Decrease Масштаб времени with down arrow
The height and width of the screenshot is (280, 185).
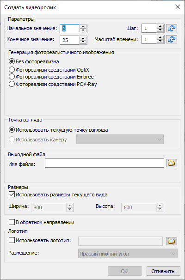(160, 42)
